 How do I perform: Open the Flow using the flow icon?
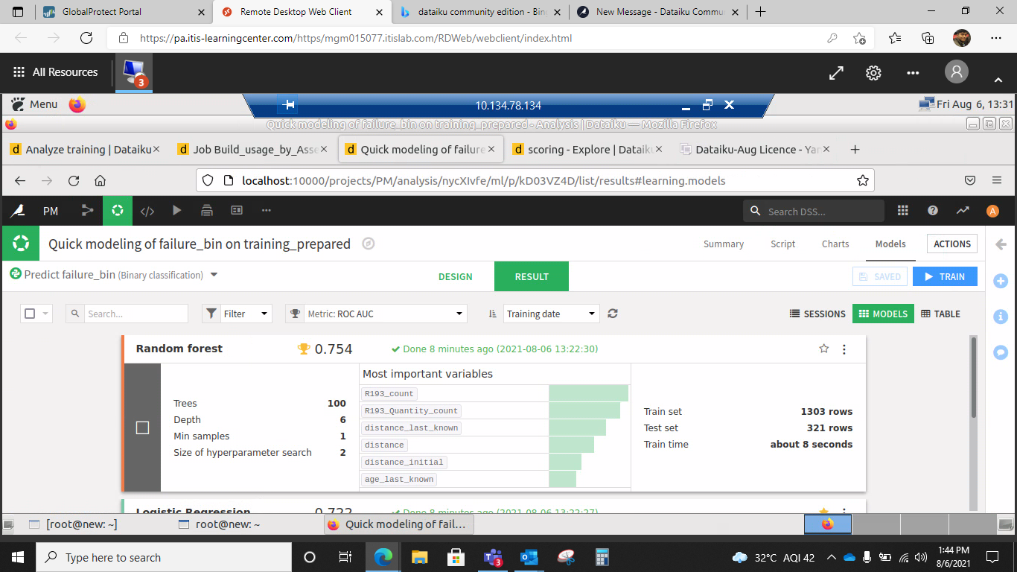(x=87, y=211)
